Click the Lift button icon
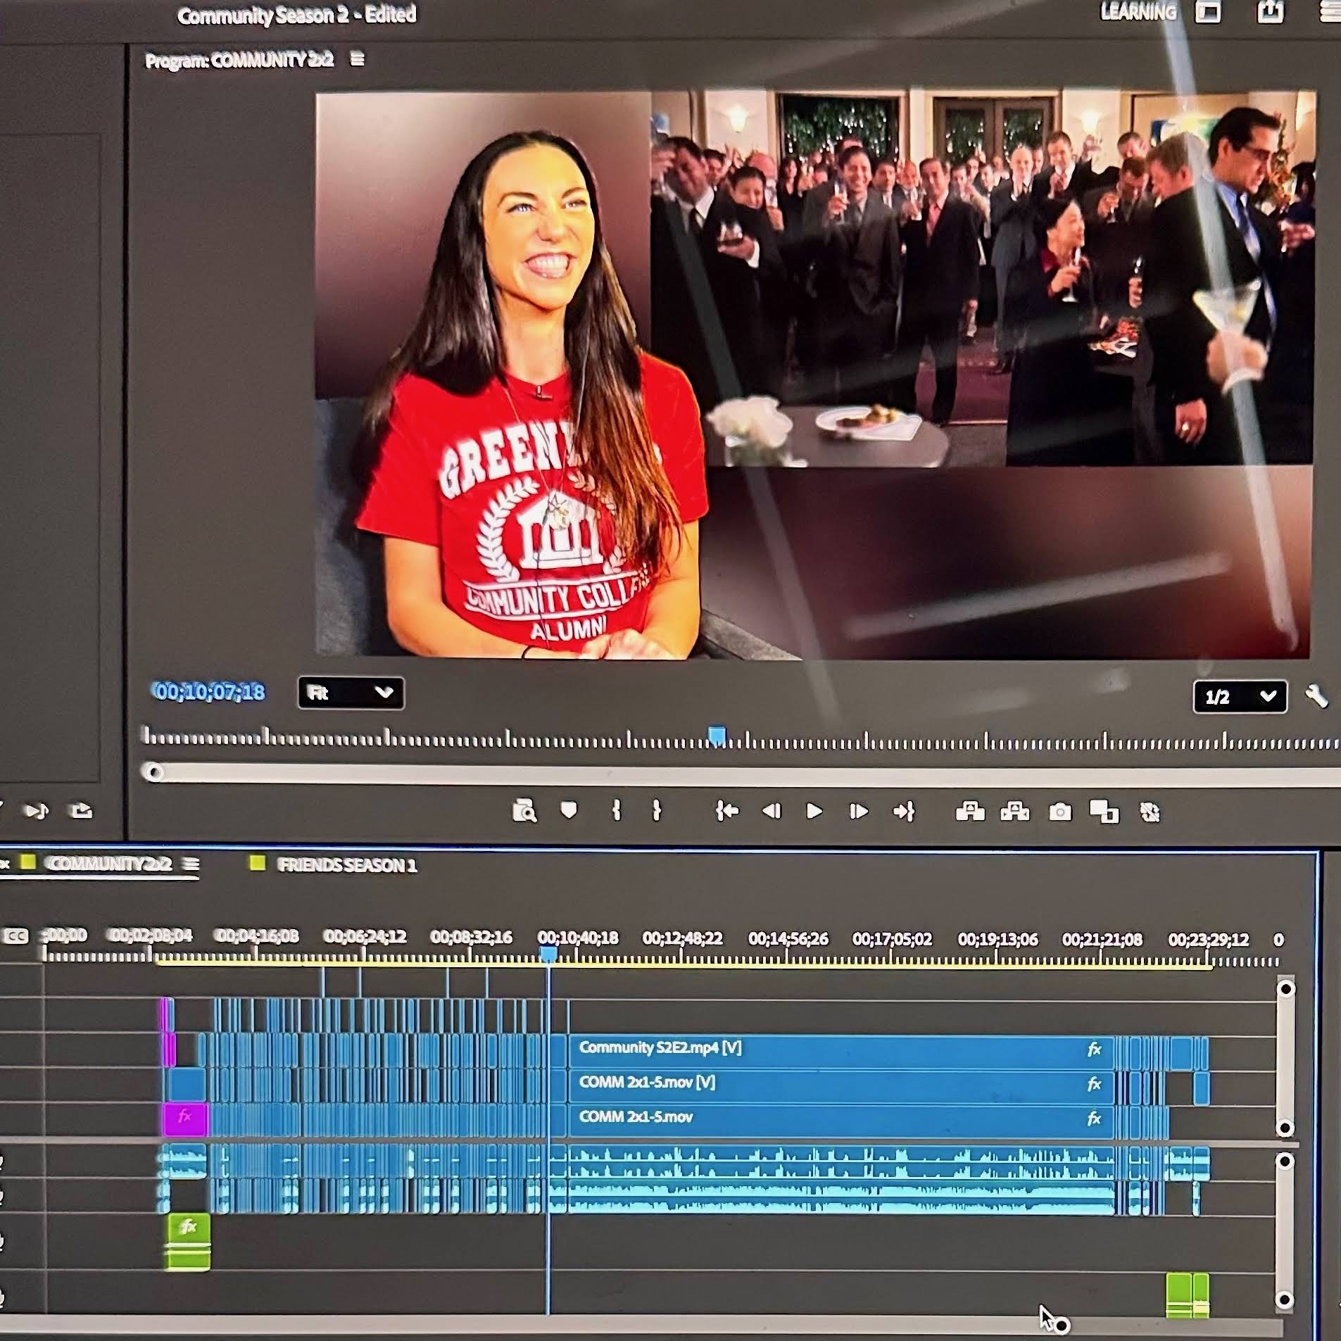Viewport: 1341px width, 1341px height. tap(970, 812)
